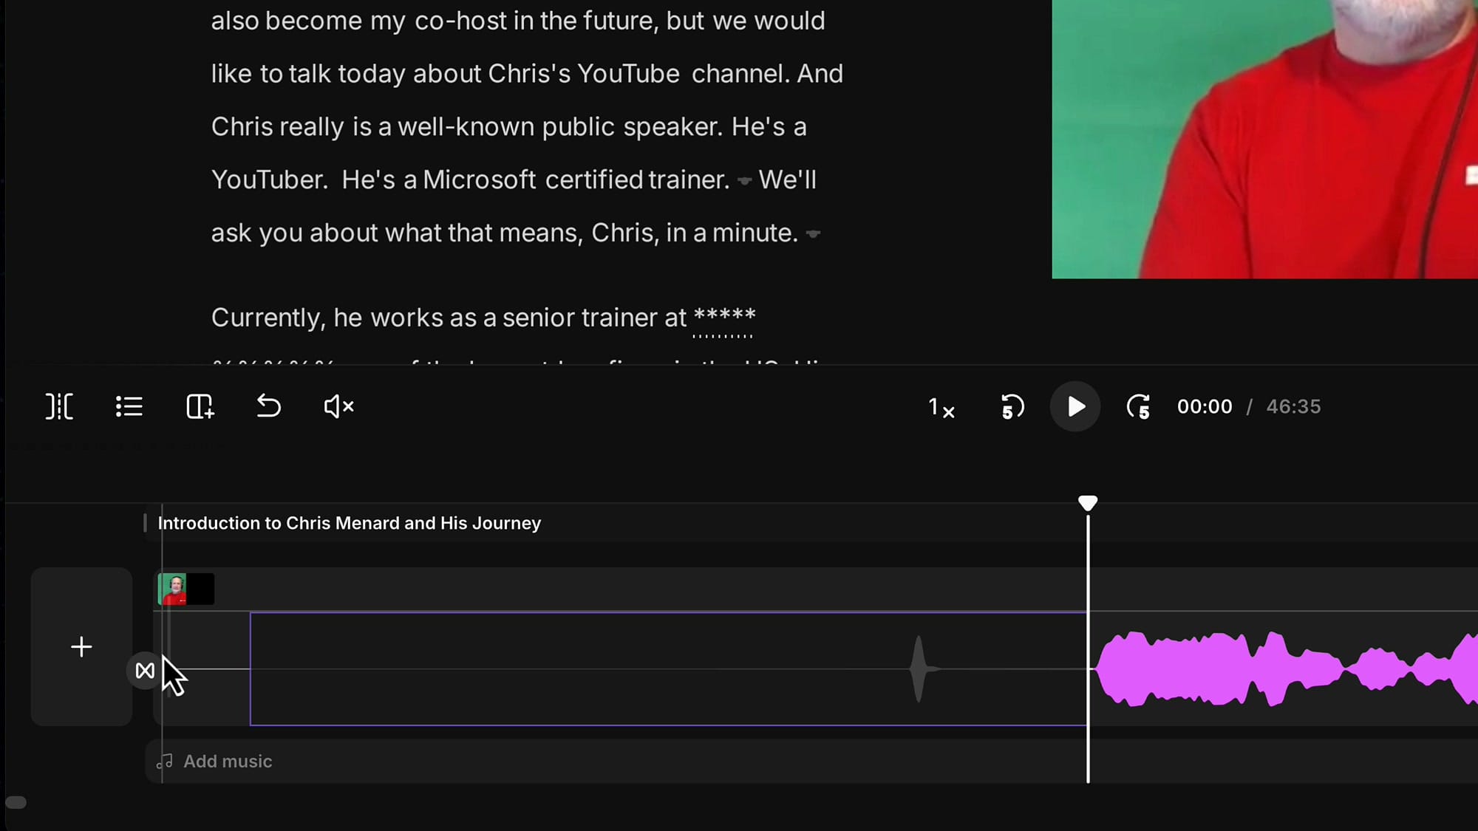The image size is (1478, 831).
Task: Toggle playback of the recording
Action: pos(1075,407)
